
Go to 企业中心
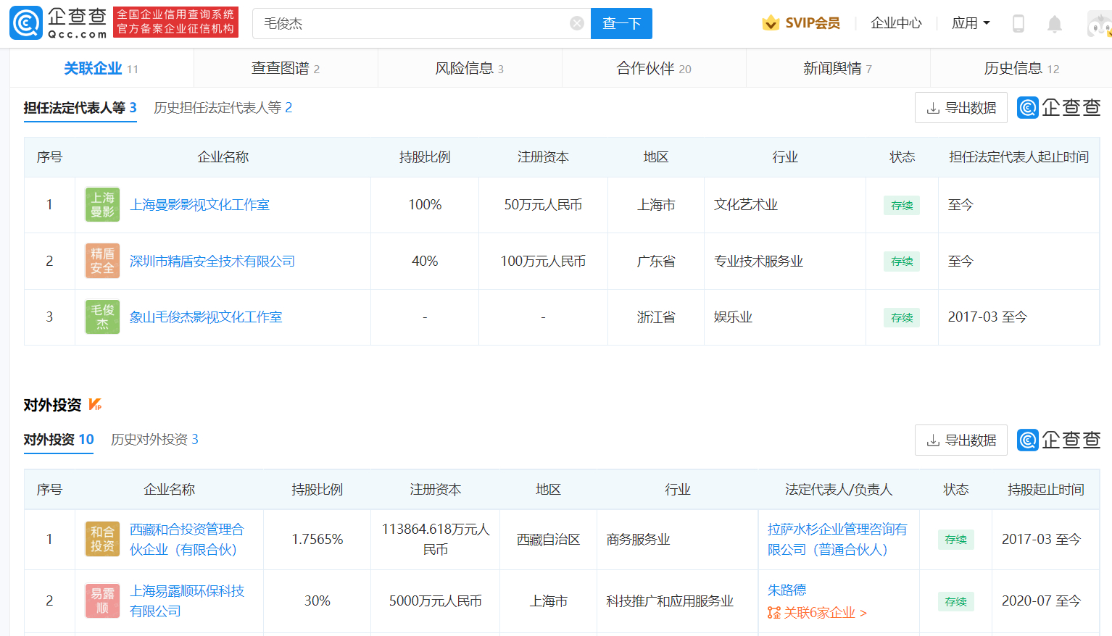tap(896, 23)
